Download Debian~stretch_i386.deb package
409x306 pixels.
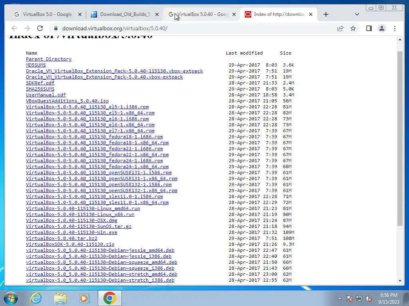coord(100,280)
